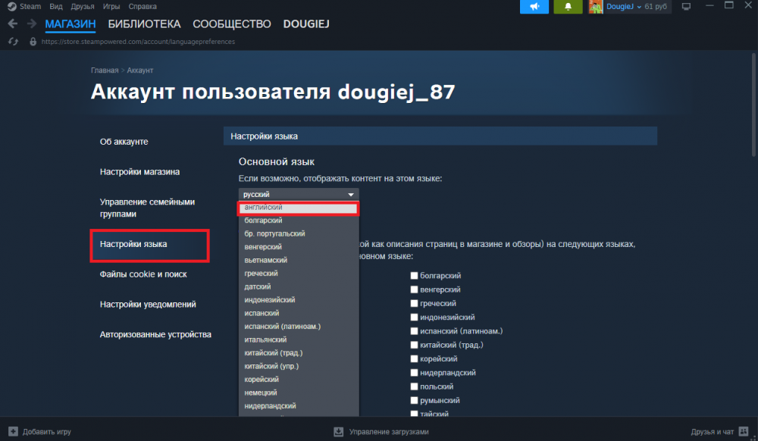Open the megaphone announcements button

click(x=534, y=7)
